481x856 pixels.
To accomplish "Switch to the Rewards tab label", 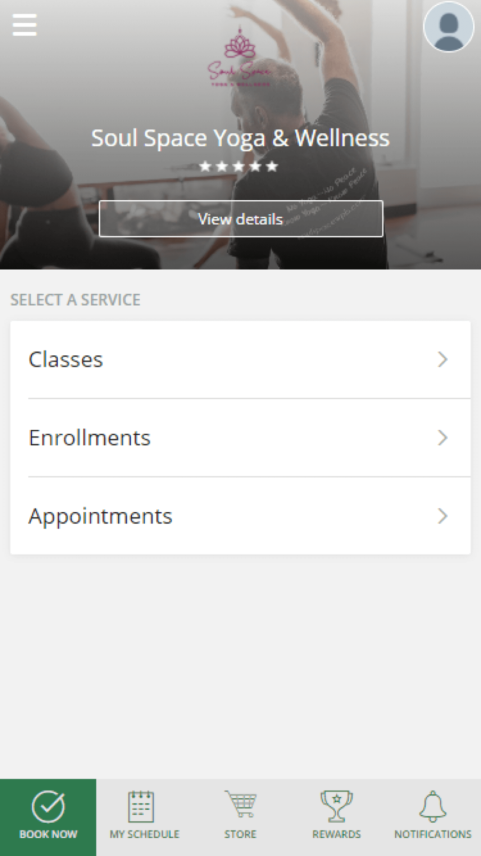I will pyautogui.click(x=337, y=834).
